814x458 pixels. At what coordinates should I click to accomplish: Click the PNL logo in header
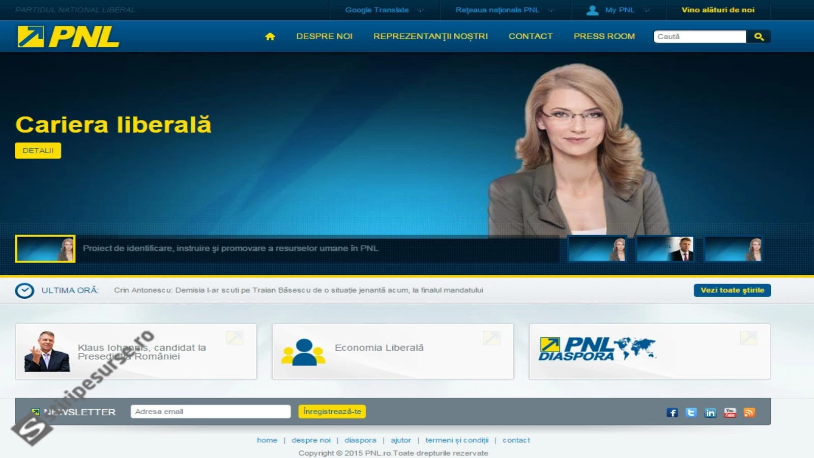click(69, 37)
